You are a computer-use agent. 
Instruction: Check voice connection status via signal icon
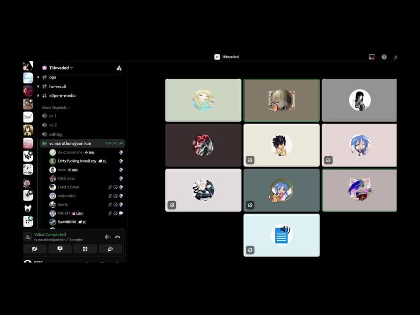28,236
